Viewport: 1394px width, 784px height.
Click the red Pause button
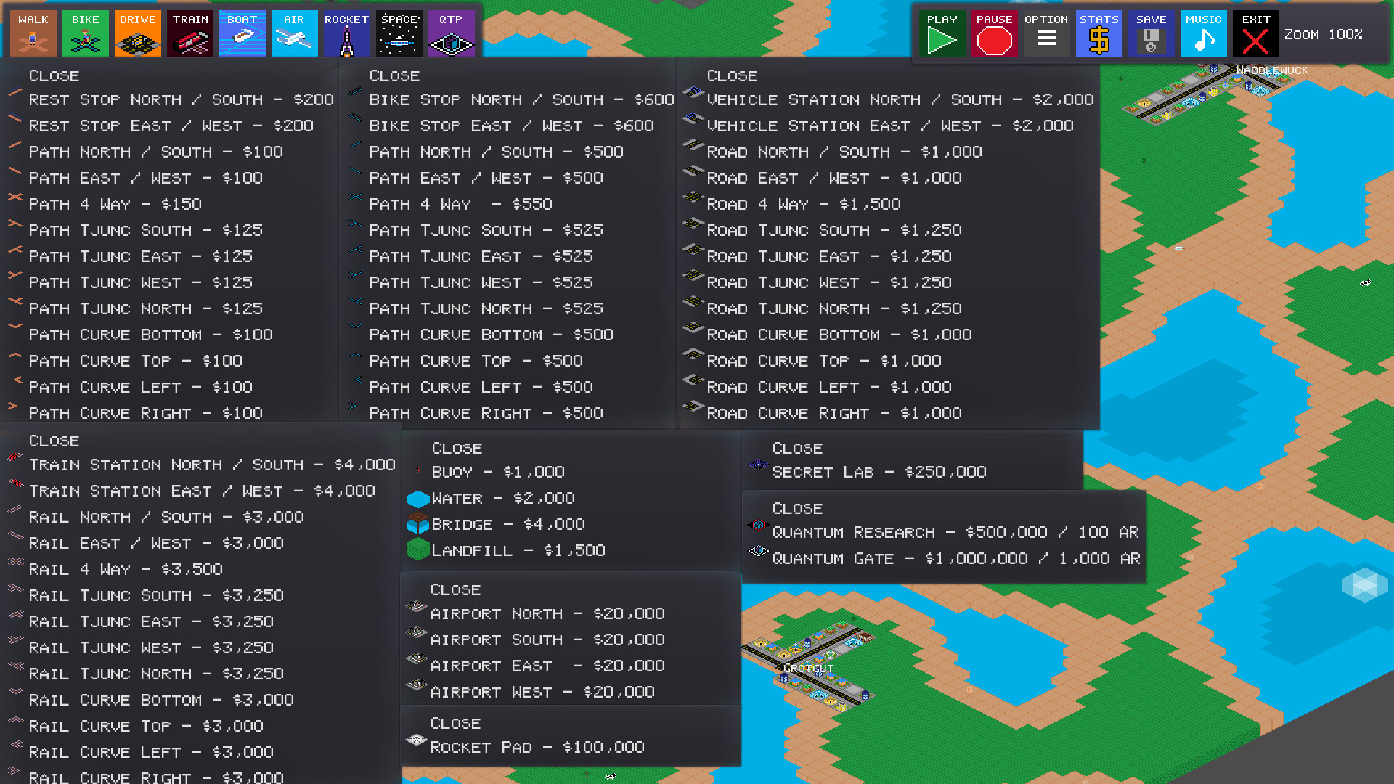[995, 33]
